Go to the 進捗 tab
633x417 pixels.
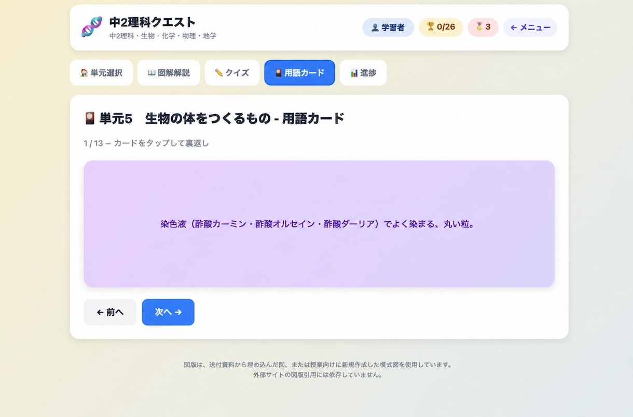pyautogui.click(x=363, y=73)
